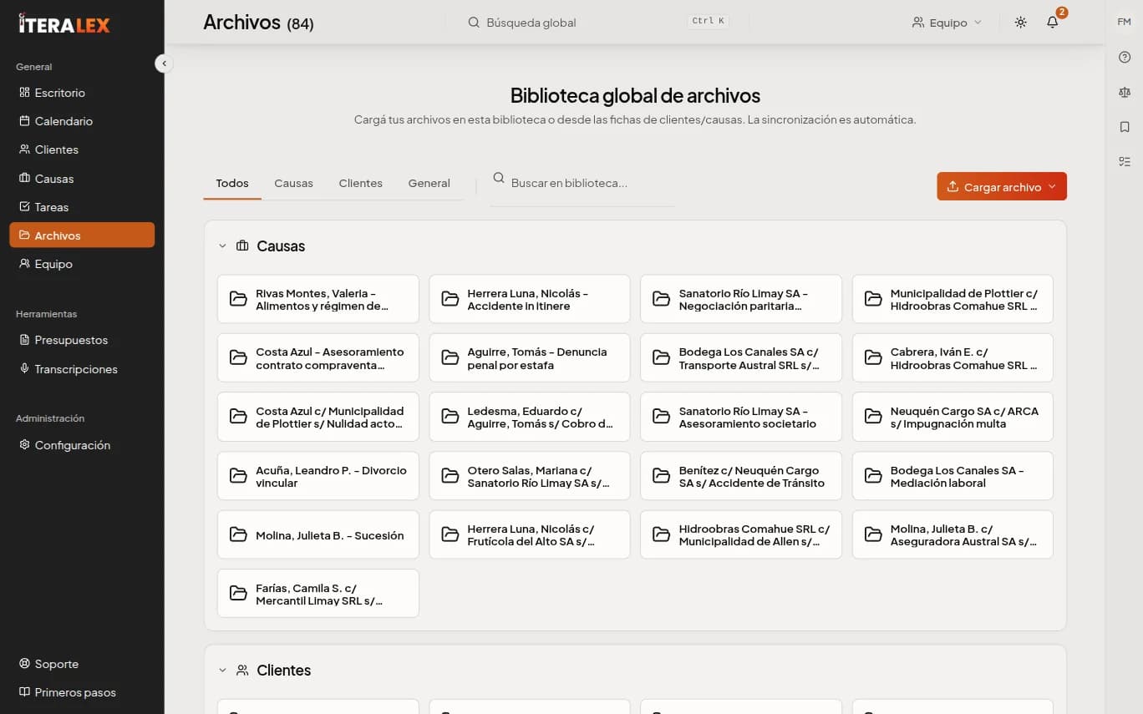Click the IteraLex logo
This screenshot has height=714, width=1143.
coord(64,23)
